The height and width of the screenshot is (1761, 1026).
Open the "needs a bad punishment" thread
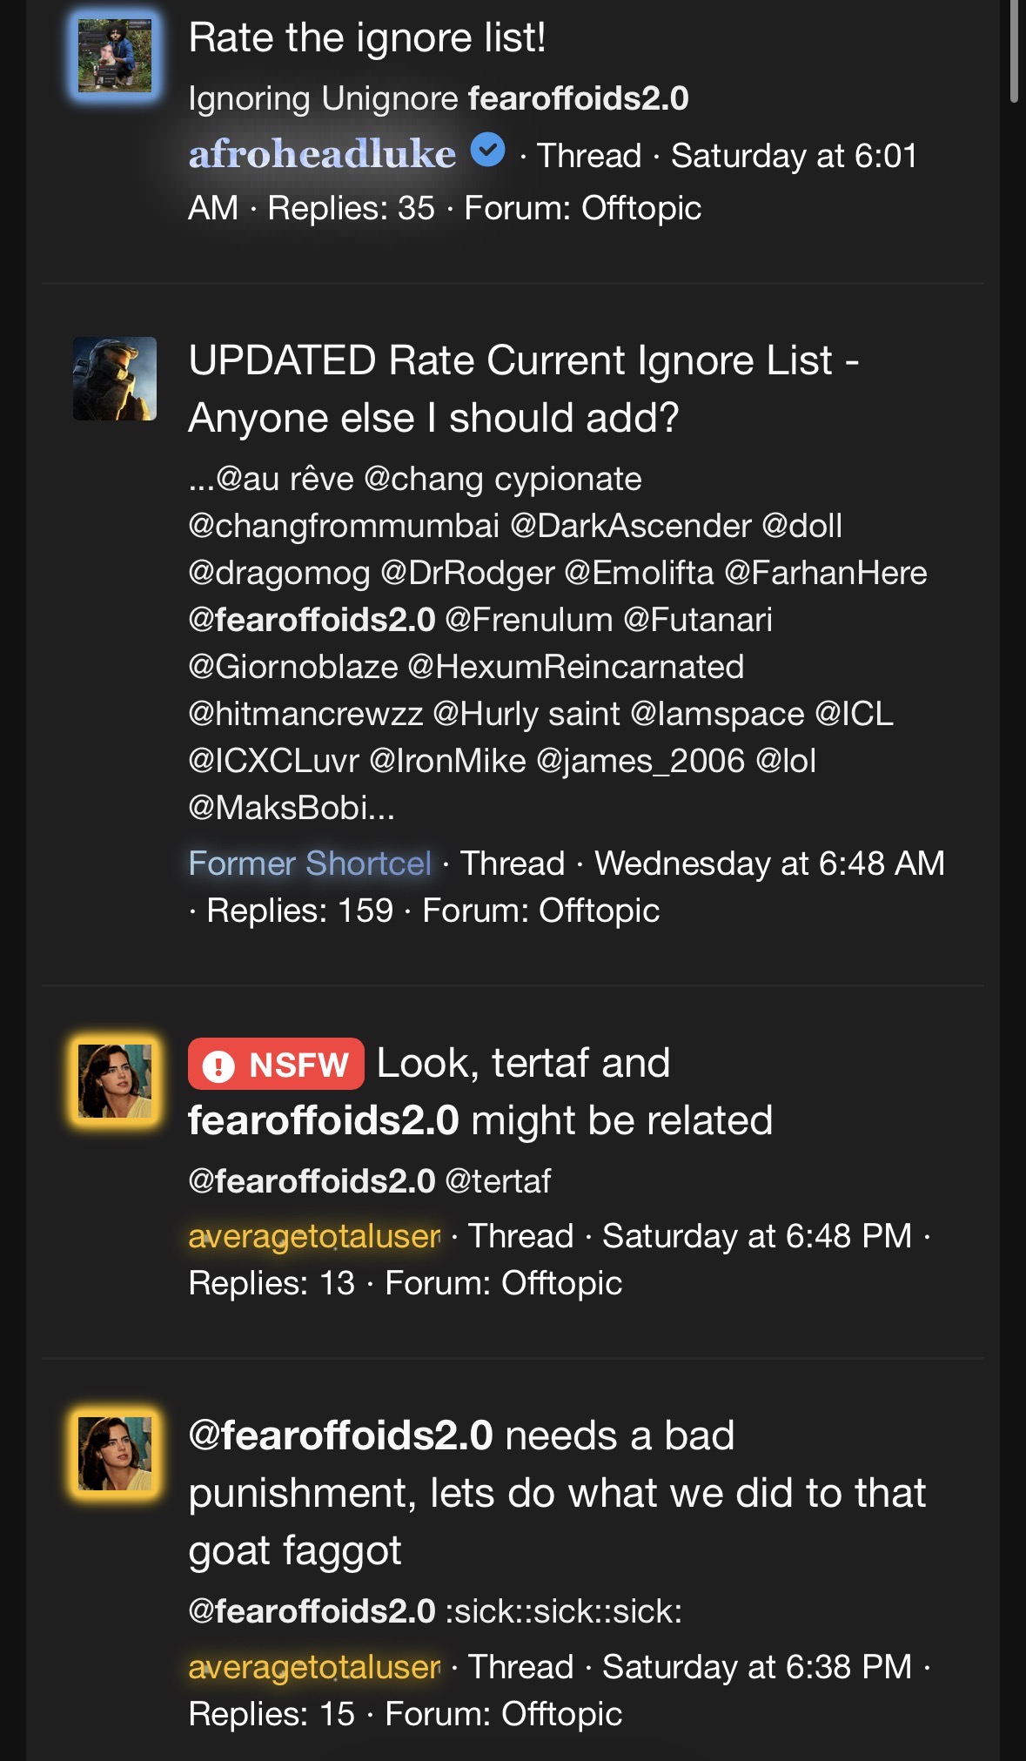tap(557, 1493)
